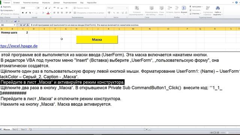Screen dimensions: 240x135
Task: Open Format as Table (Форматировать как таблицу)
Action: click(x=151, y=10)
